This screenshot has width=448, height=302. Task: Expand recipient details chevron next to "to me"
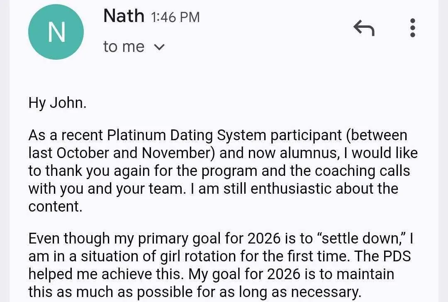pos(159,47)
